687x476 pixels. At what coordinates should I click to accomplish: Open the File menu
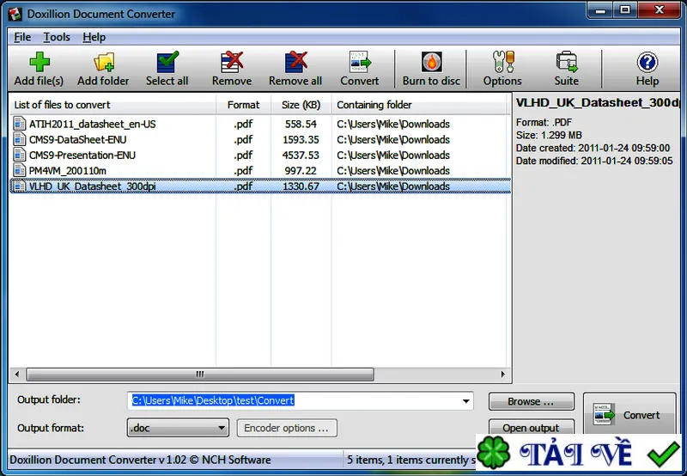(22, 37)
